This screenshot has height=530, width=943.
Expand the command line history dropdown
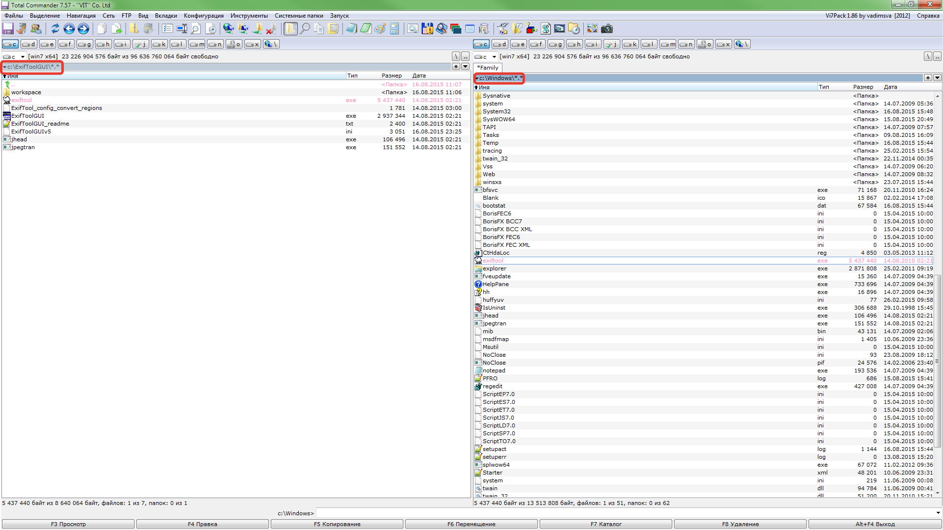938,513
